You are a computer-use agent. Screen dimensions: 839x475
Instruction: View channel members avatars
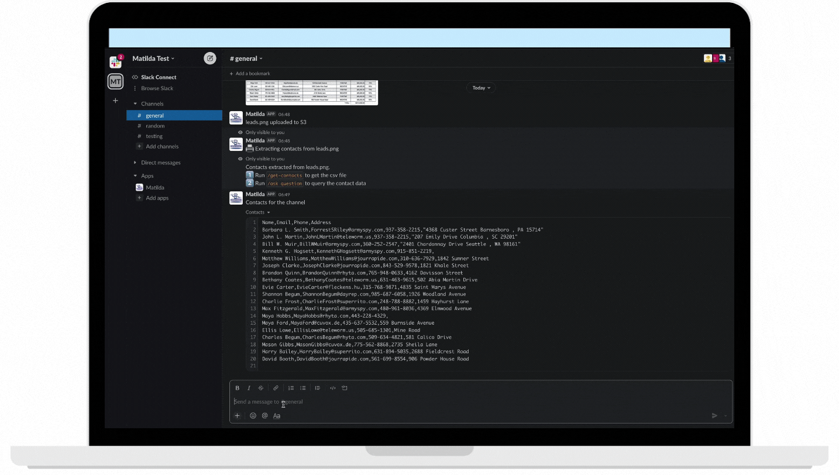tap(717, 58)
